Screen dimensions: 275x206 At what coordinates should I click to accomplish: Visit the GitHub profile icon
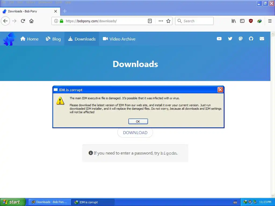251,39
